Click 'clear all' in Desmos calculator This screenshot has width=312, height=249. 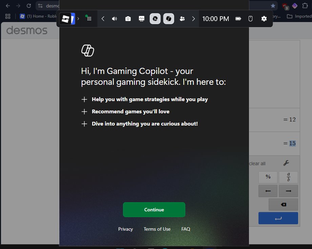click(x=257, y=164)
